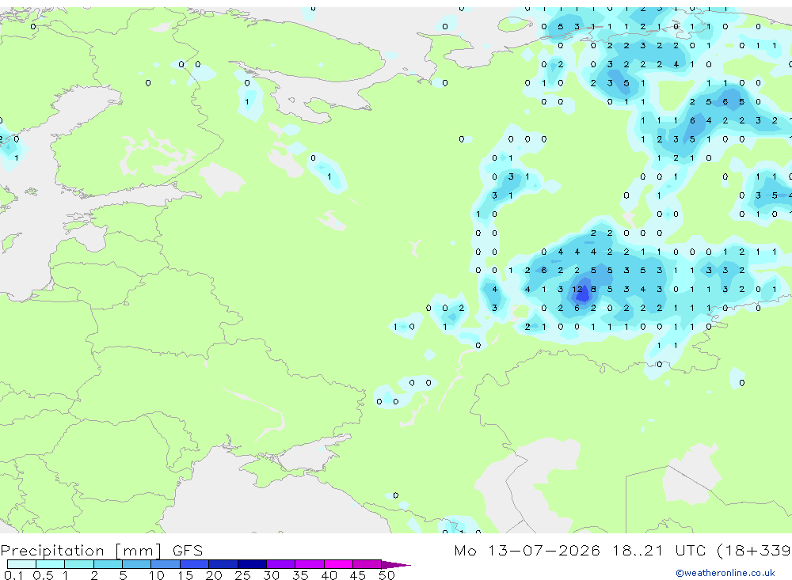This screenshot has width=792, height=580.
Task: Click the 25–30 mm dark blue legend box
Action: pos(252,564)
